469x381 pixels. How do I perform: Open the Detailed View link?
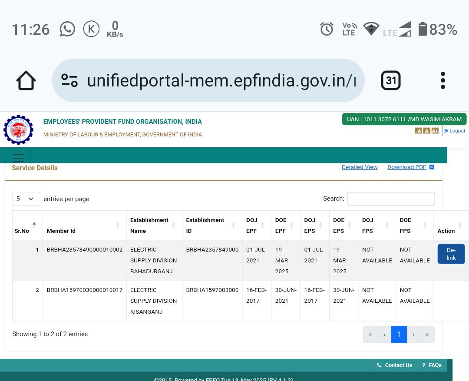(x=360, y=167)
